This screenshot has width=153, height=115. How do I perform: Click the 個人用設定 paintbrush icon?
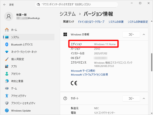click(7, 59)
